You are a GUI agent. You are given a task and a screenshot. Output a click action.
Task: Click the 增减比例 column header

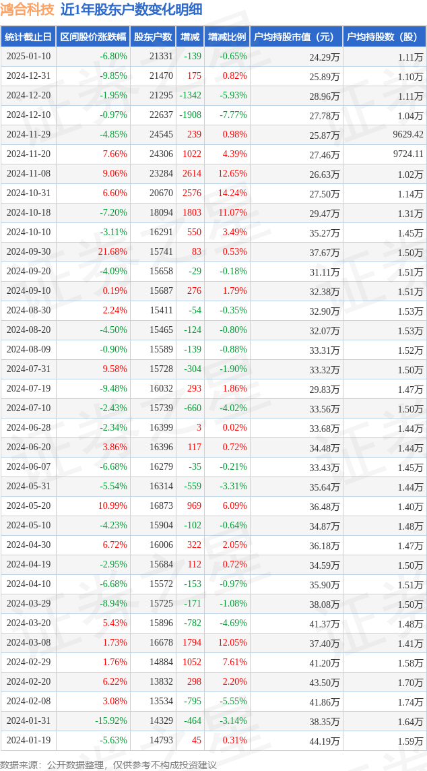click(x=227, y=37)
